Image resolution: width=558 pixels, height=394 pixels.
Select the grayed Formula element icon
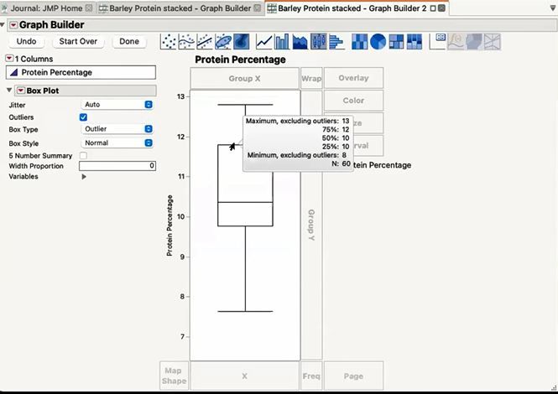[456, 42]
